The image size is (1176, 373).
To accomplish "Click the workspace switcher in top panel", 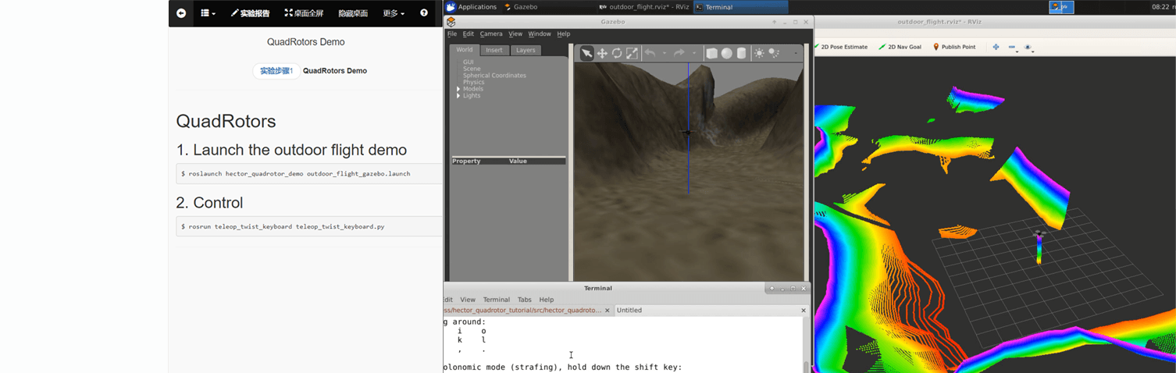I will [x=1061, y=7].
